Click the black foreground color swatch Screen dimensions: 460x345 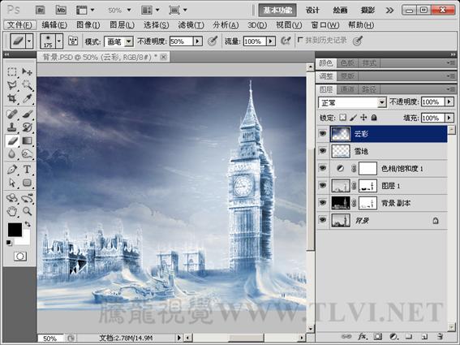[14, 229]
